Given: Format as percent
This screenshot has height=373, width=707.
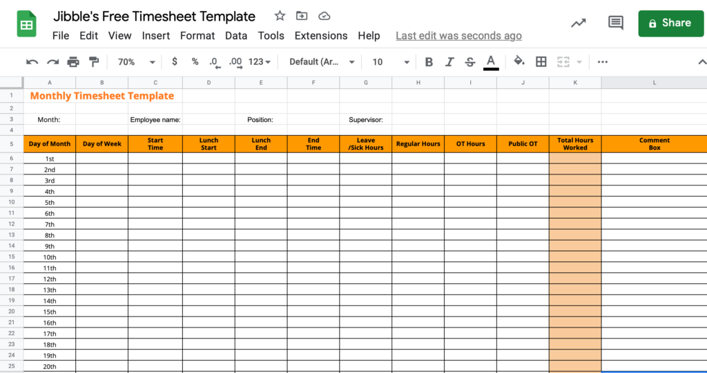Looking at the screenshot, I should pyautogui.click(x=195, y=62).
